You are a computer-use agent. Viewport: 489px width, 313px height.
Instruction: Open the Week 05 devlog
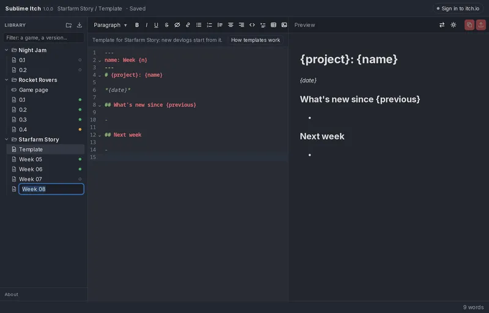pos(45,159)
